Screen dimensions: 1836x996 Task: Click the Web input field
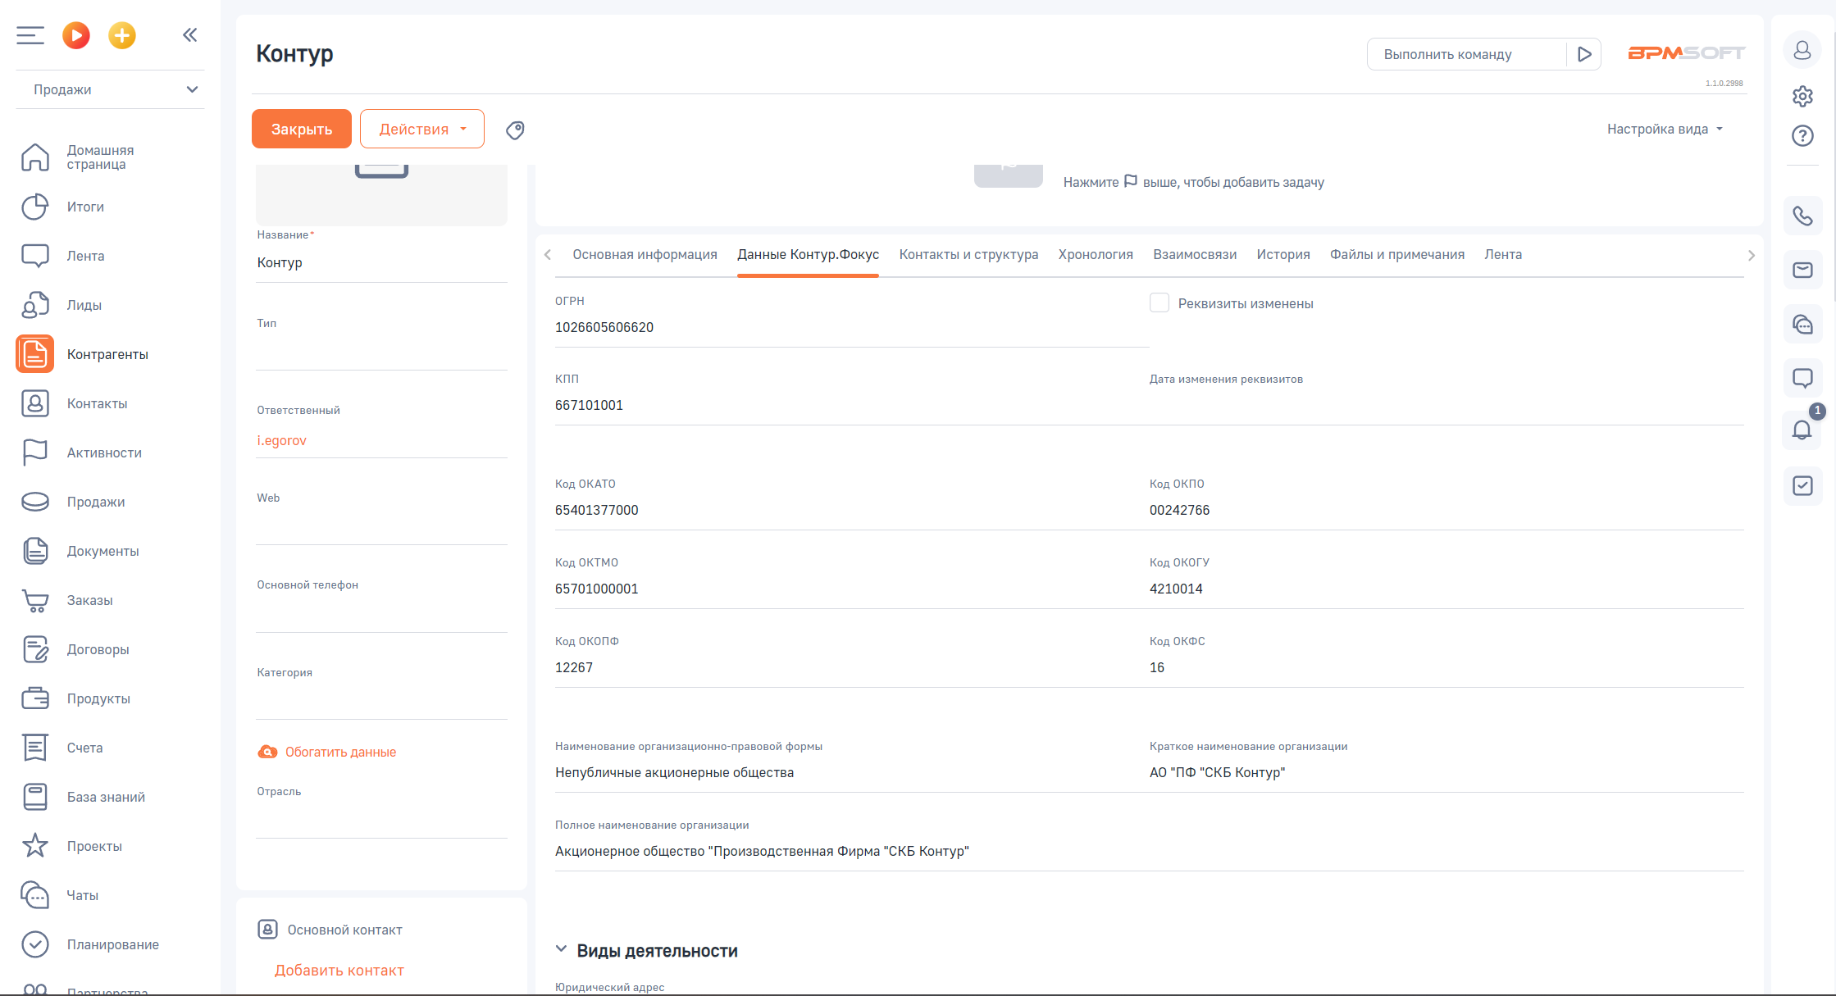tap(382, 525)
